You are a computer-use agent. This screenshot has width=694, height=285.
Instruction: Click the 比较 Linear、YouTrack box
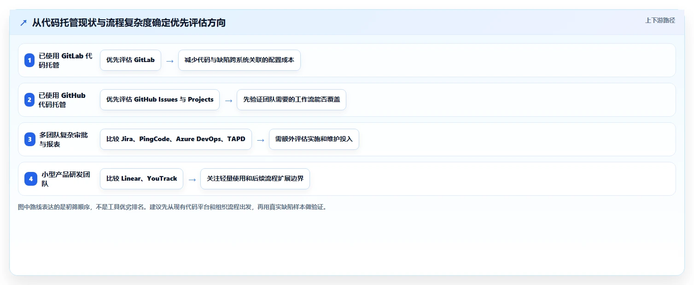point(141,179)
